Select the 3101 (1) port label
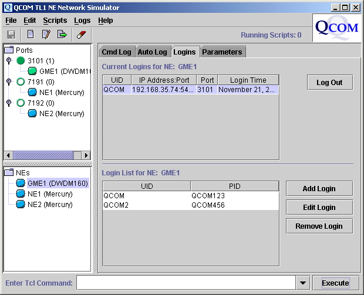Screen dimensions: 364x295 pyautogui.click(x=41, y=61)
